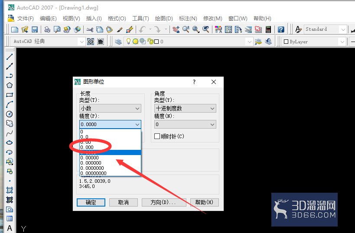Open the 标注(N) menu
The height and width of the screenshot is (233, 355).
click(188, 19)
